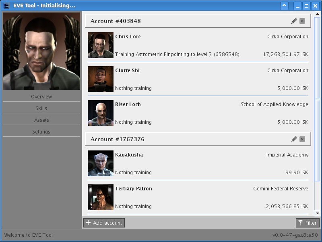Open the Settings section
Screen dimensions: 322x242
click(41, 132)
